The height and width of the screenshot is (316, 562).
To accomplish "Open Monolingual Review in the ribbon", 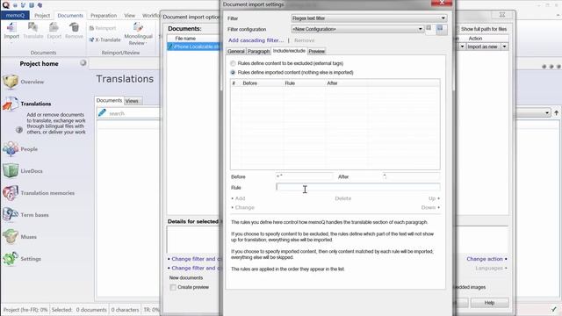I will pos(138,33).
